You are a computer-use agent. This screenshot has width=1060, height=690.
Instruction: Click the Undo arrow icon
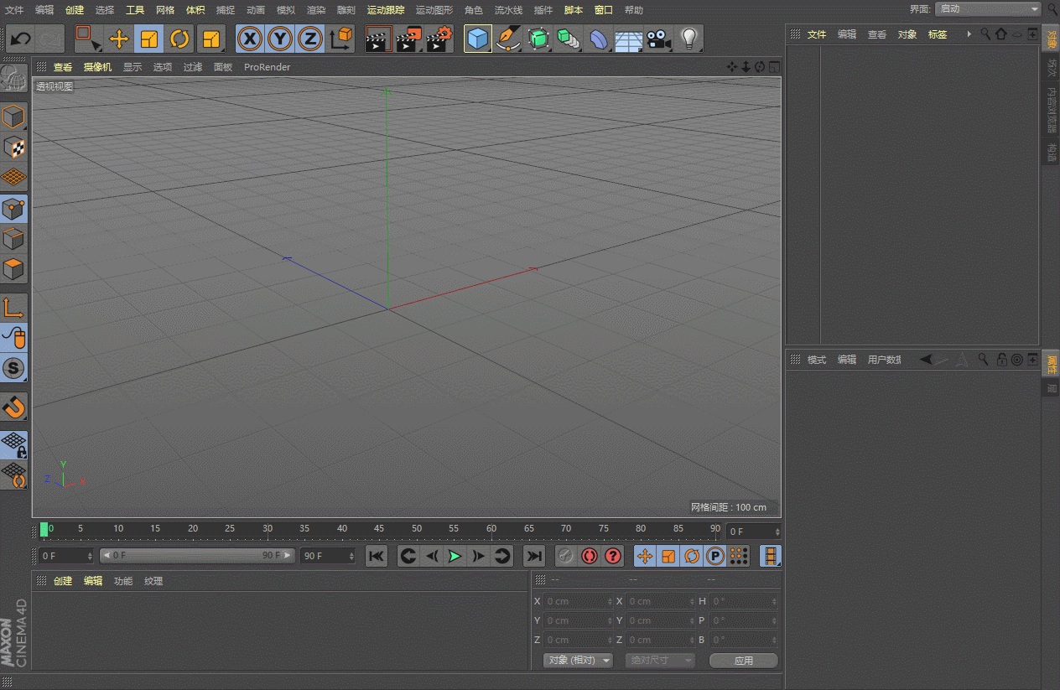pyautogui.click(x=21, y=39)
